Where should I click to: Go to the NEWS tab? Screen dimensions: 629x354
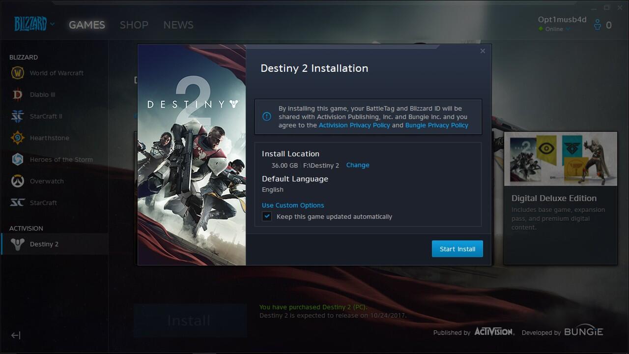[x=178, y=25]
